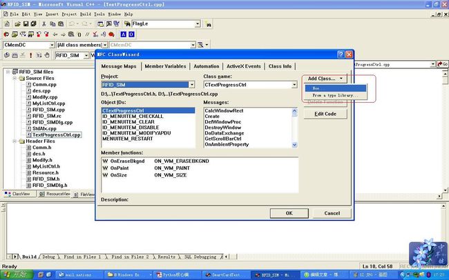Open the All class members dropdown
The image size is (449, 280).
105,45
